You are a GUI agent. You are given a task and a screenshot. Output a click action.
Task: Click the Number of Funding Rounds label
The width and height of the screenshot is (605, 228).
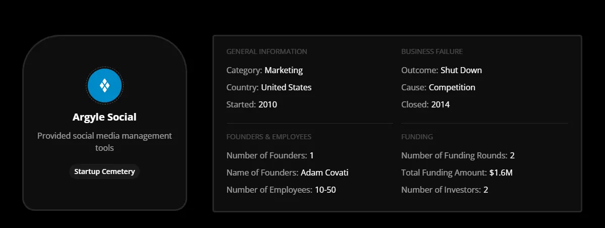pyautogui.click(x=454, y=155)
